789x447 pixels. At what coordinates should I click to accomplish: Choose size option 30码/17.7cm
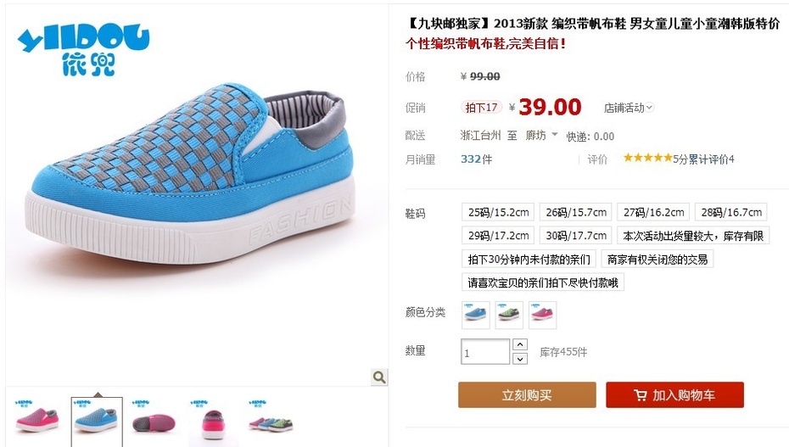tap(576, 235)
